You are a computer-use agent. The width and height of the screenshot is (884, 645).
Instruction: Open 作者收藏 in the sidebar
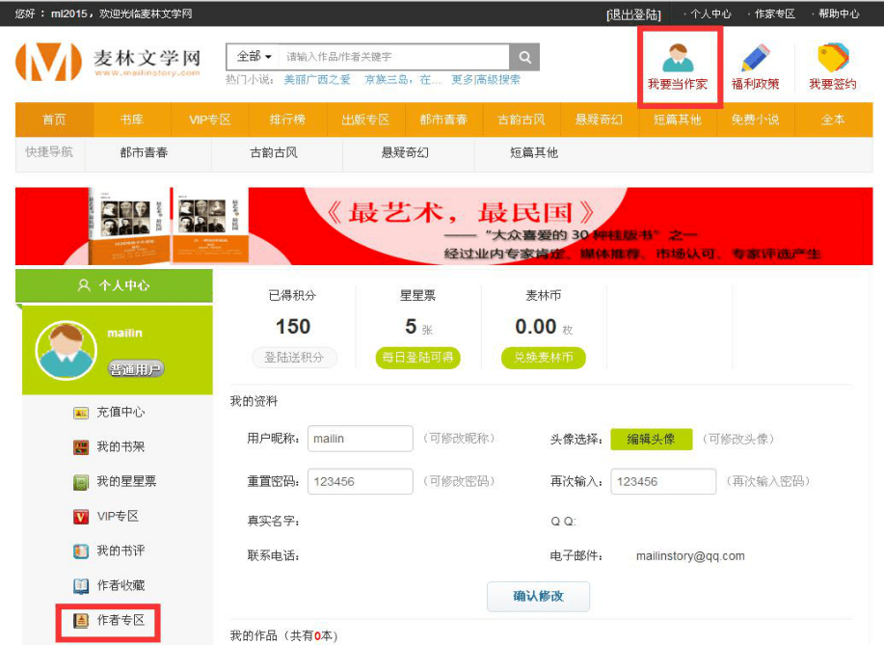tap(120, 586)
